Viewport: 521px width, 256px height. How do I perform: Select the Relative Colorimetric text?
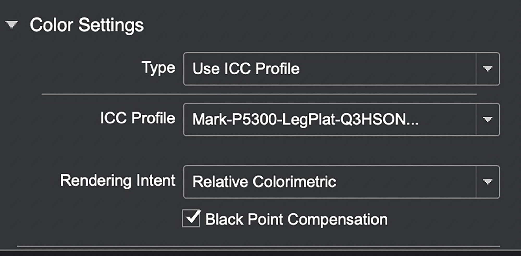[264, 182]
